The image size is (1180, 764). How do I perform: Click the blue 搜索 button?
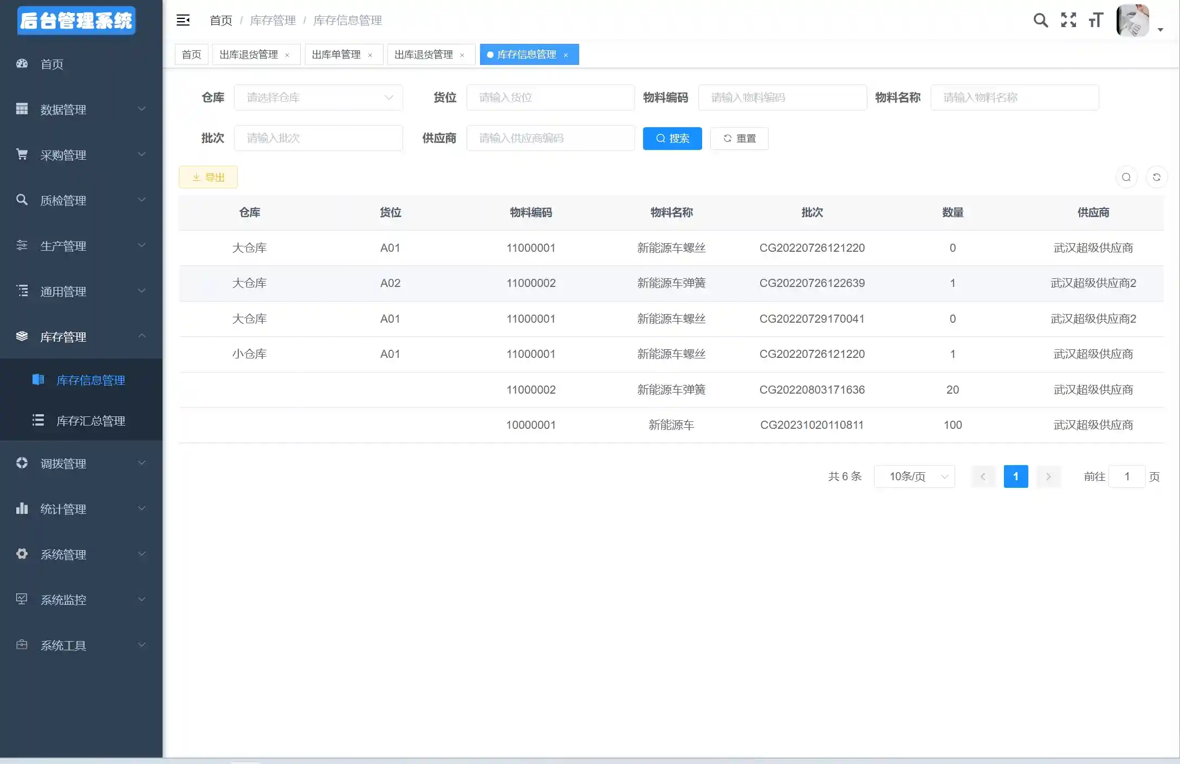coord(672,139)
